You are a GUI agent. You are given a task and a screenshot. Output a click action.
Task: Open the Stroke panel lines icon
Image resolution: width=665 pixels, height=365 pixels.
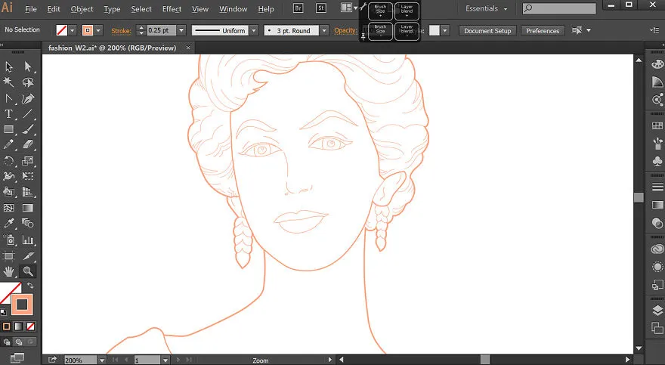pos(657,187)
